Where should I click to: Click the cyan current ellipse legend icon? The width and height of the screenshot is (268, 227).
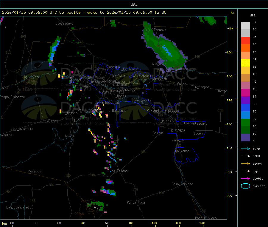click(245, 186)
